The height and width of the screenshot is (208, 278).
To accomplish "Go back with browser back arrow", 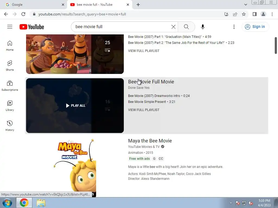I will tap(6, 14).
